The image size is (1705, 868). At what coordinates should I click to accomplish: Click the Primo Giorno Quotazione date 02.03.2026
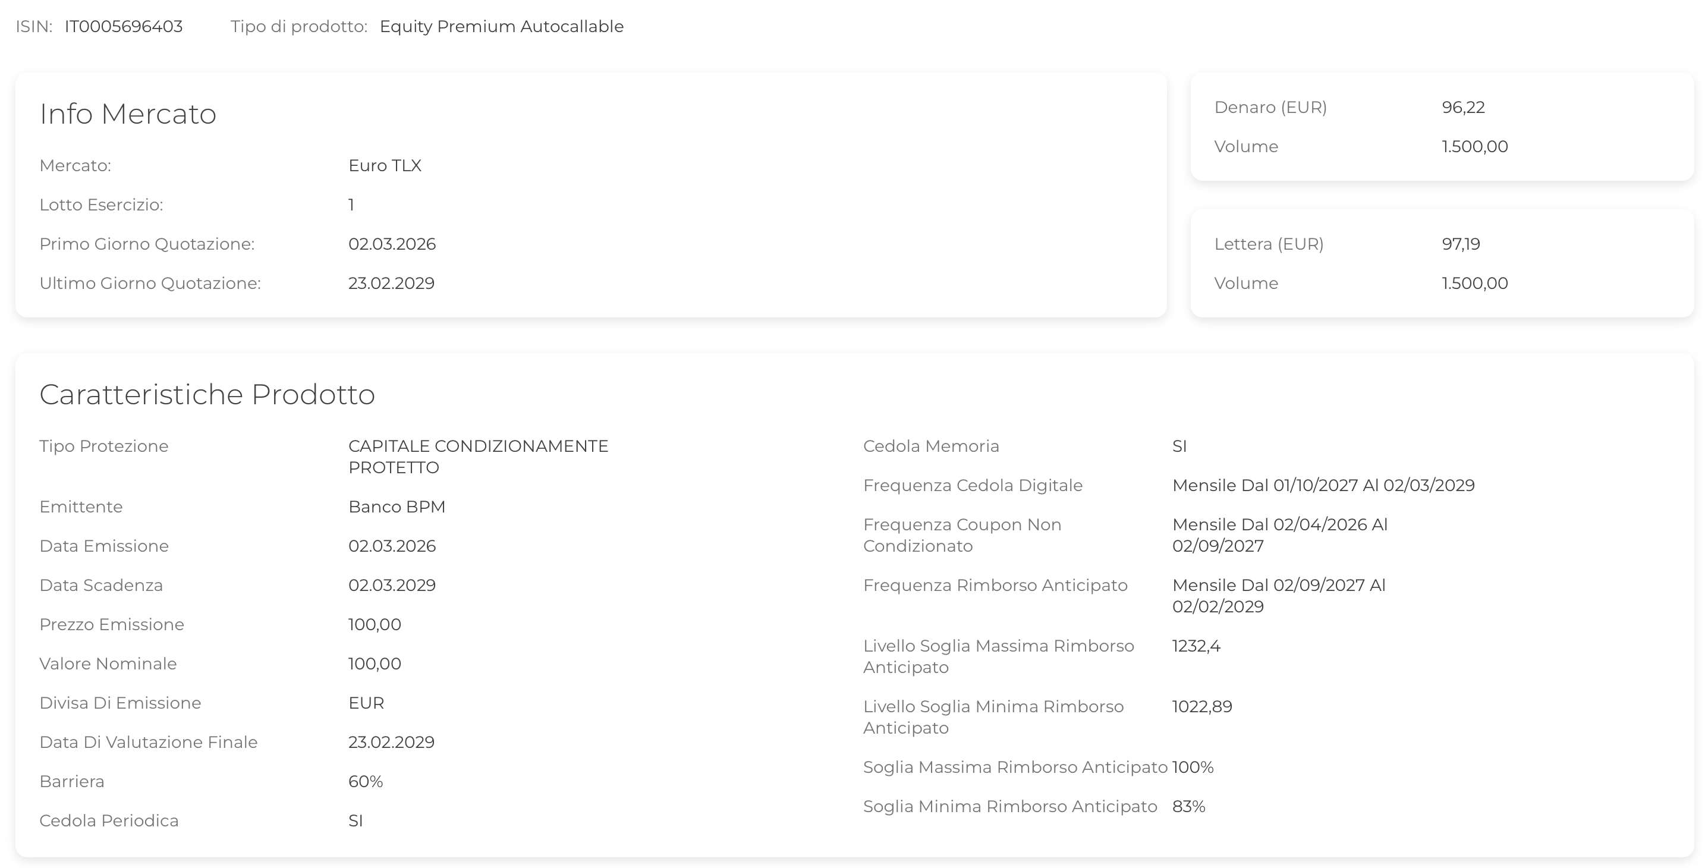[392, 244]
